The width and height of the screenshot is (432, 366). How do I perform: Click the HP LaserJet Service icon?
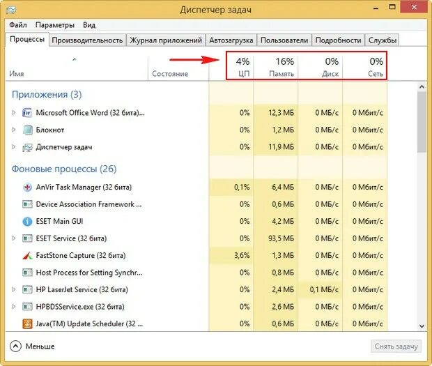click(27, 289)
